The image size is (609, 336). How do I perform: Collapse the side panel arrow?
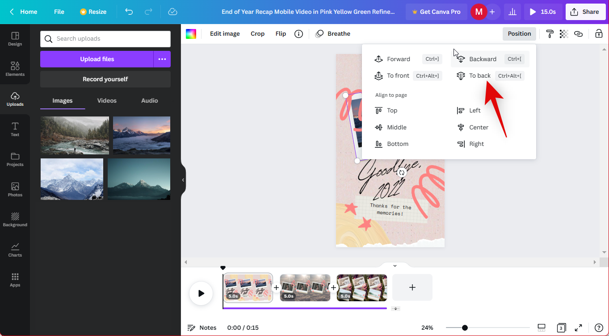tap(183, 180)
